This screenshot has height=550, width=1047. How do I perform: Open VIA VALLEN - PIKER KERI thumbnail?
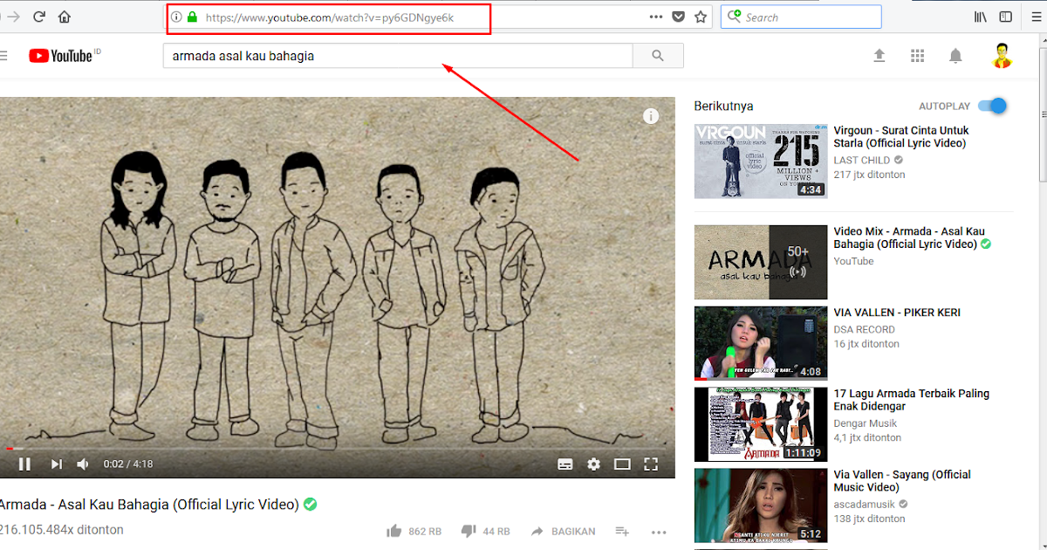click(x=761, y=343)
